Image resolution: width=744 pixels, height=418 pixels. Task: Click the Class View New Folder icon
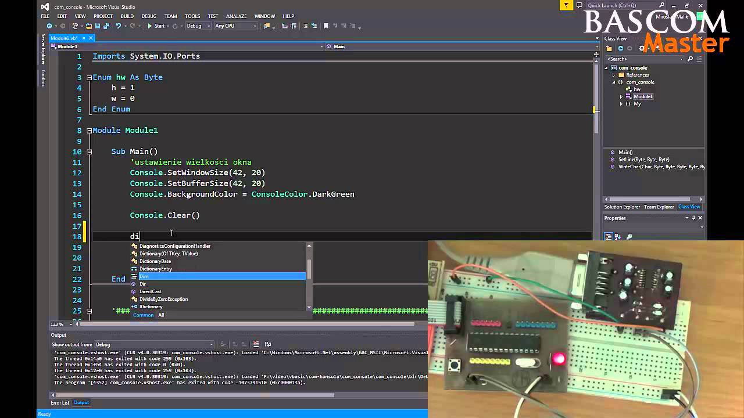(609, 48)
